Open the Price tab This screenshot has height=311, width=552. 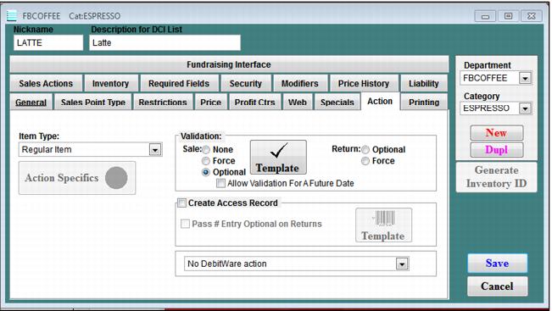click(211, 103)
